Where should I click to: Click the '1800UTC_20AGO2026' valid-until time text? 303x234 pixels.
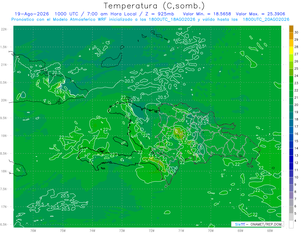(x=266, y=19)
